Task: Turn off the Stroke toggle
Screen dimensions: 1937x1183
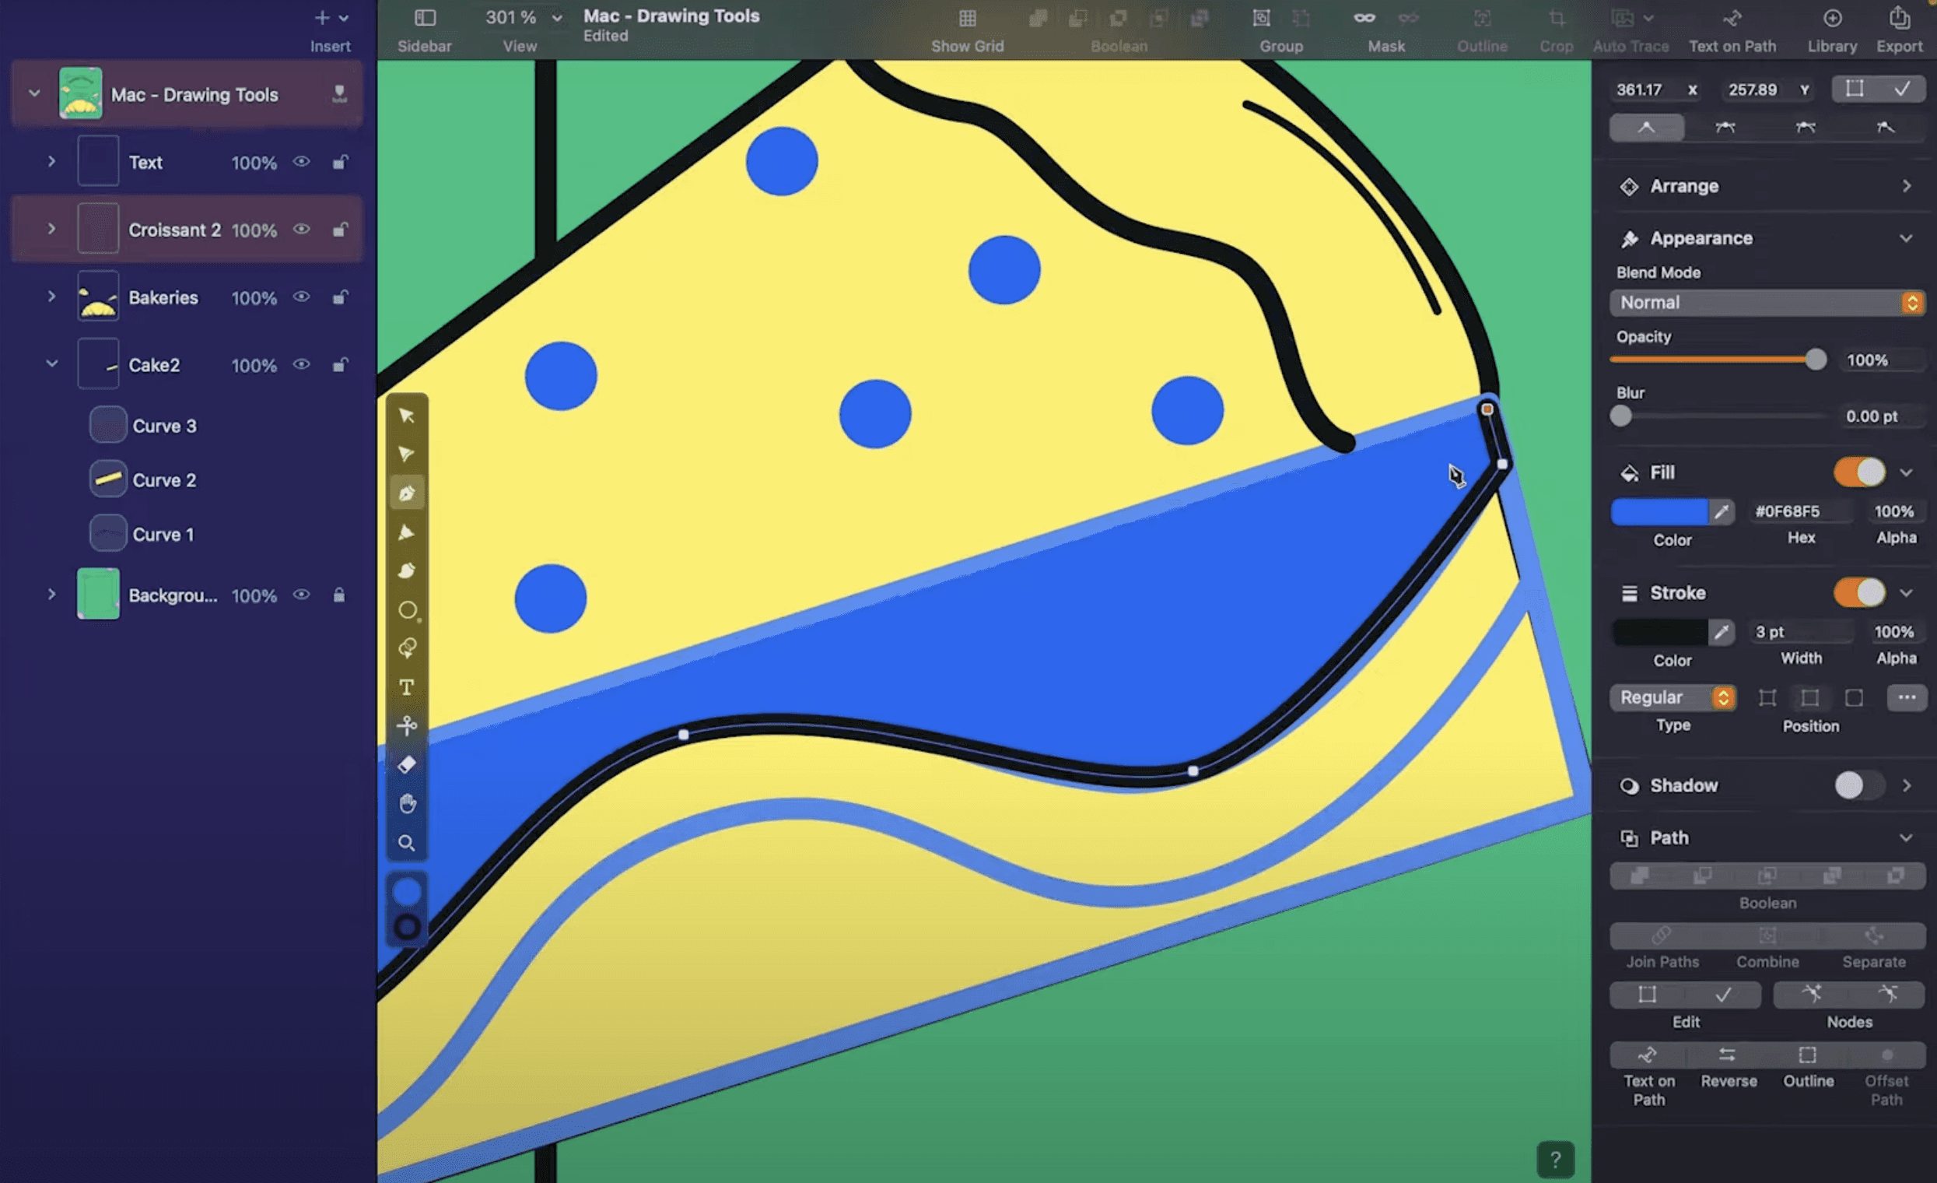Action: [x=1859, y=593]
